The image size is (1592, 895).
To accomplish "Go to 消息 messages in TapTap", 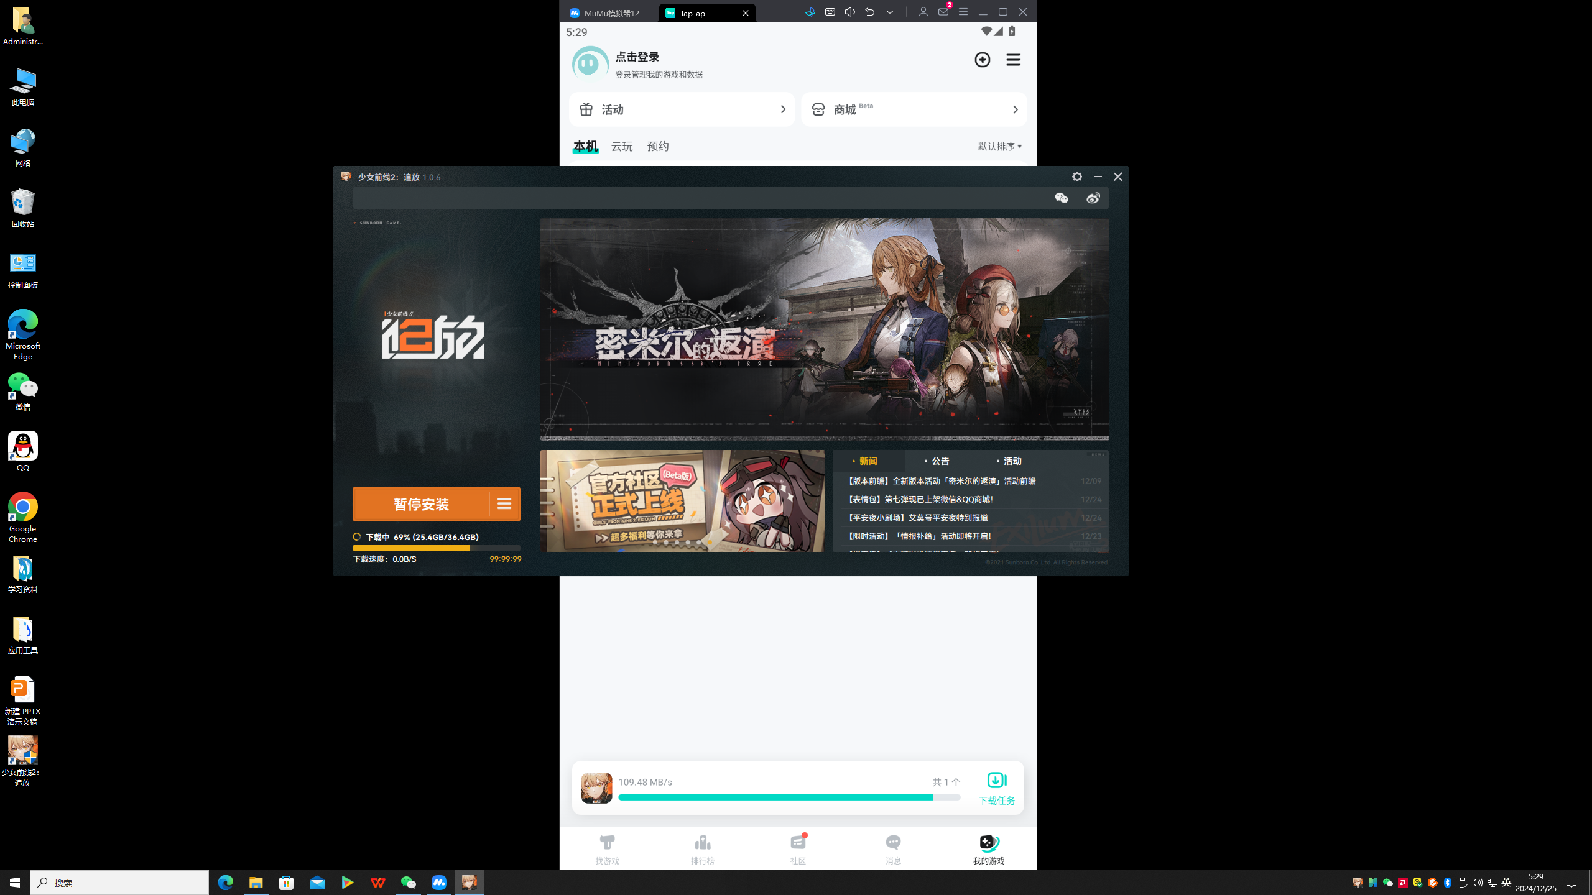I will click(x=894, y=850).
